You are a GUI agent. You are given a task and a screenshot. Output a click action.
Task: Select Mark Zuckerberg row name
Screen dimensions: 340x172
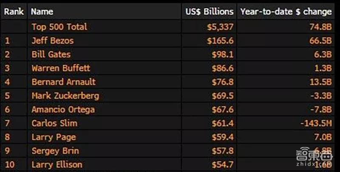point(65,95)
